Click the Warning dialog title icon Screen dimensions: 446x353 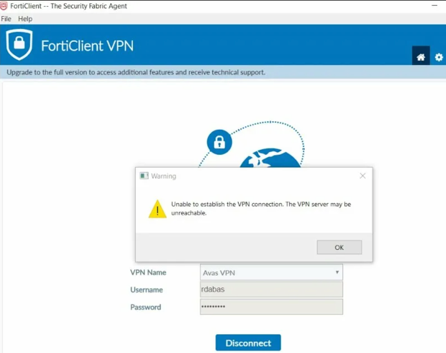144,176
